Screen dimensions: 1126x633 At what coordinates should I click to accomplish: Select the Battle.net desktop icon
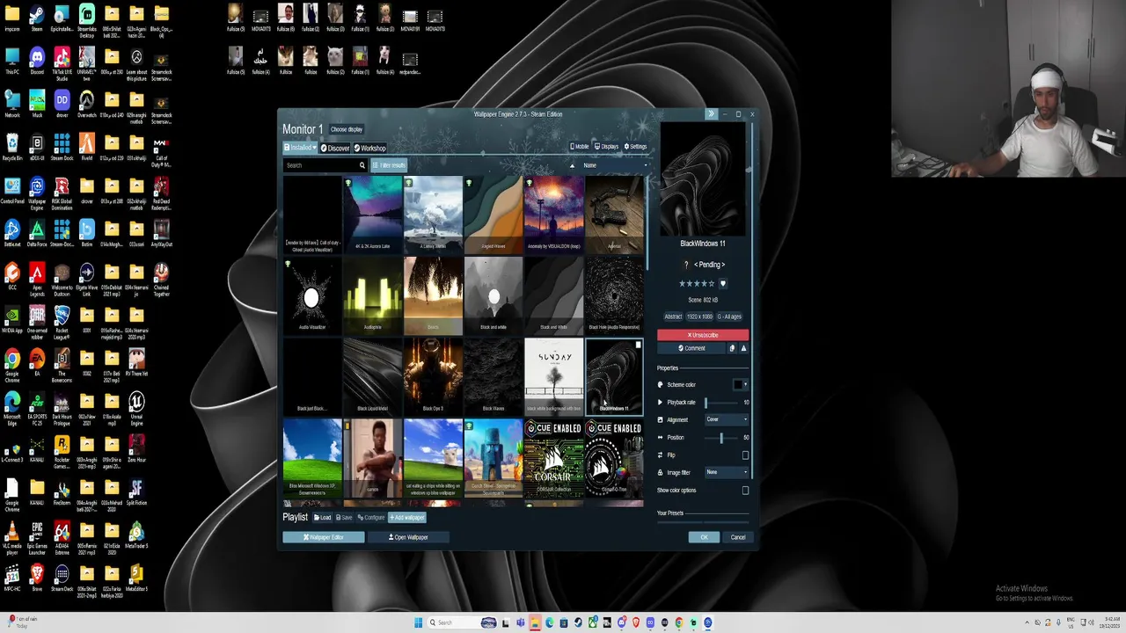pos(12,233)
